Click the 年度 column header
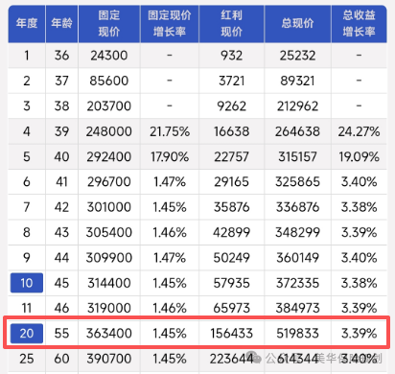This screenshot has height=374, width=395. [x=27, y=23]
